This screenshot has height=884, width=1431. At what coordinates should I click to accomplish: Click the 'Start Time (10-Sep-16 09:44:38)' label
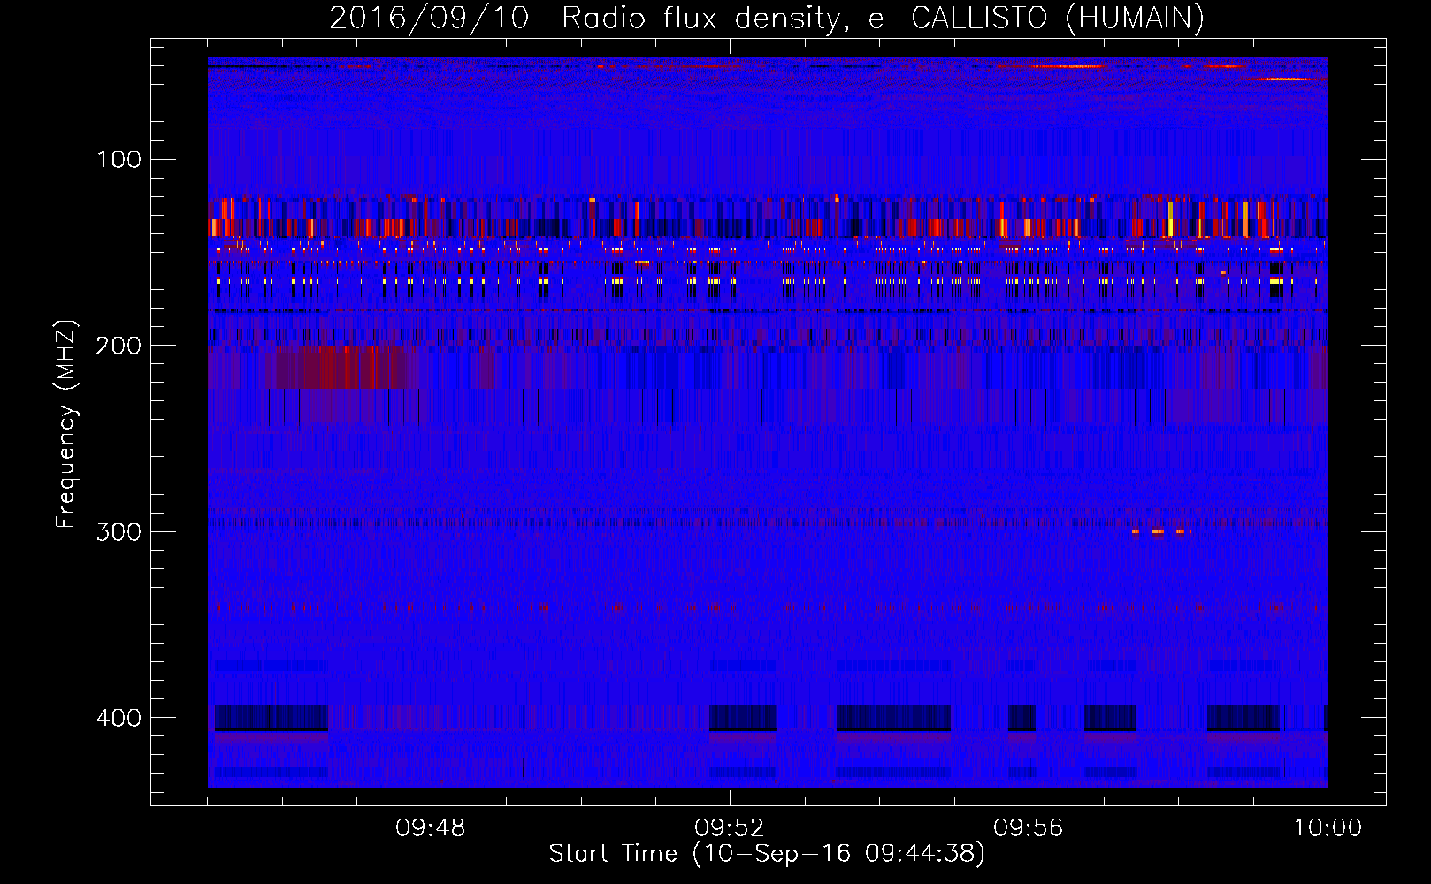coord(767,854)
